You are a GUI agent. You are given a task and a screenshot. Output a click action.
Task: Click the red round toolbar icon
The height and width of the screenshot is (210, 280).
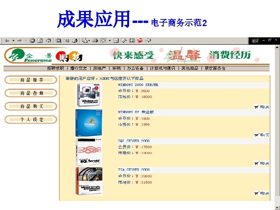pyautogui.click(x=140, y=40)
